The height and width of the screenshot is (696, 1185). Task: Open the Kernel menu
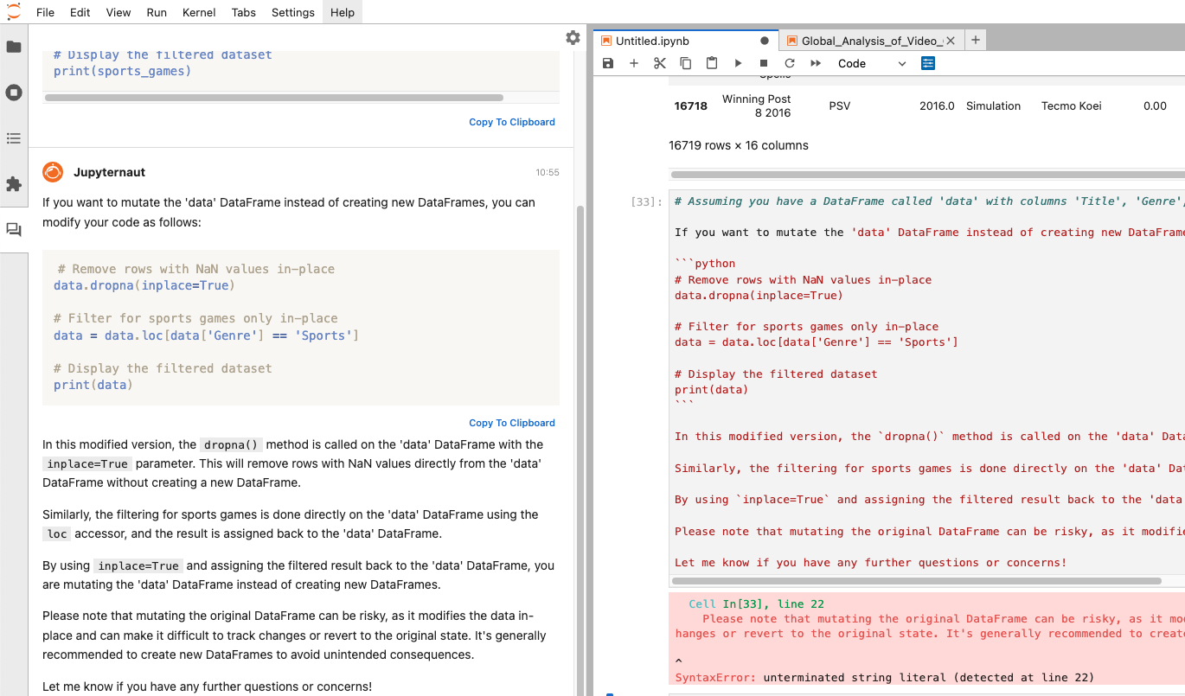click(x=200, y=12)
